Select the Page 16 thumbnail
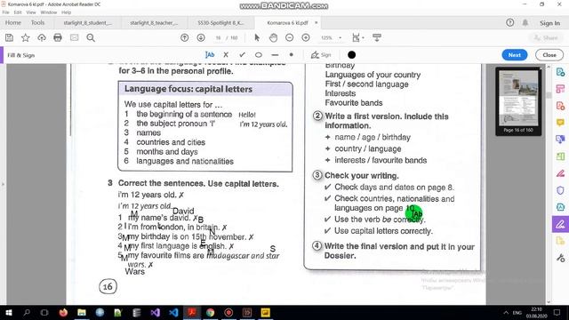 coord(518,98)
